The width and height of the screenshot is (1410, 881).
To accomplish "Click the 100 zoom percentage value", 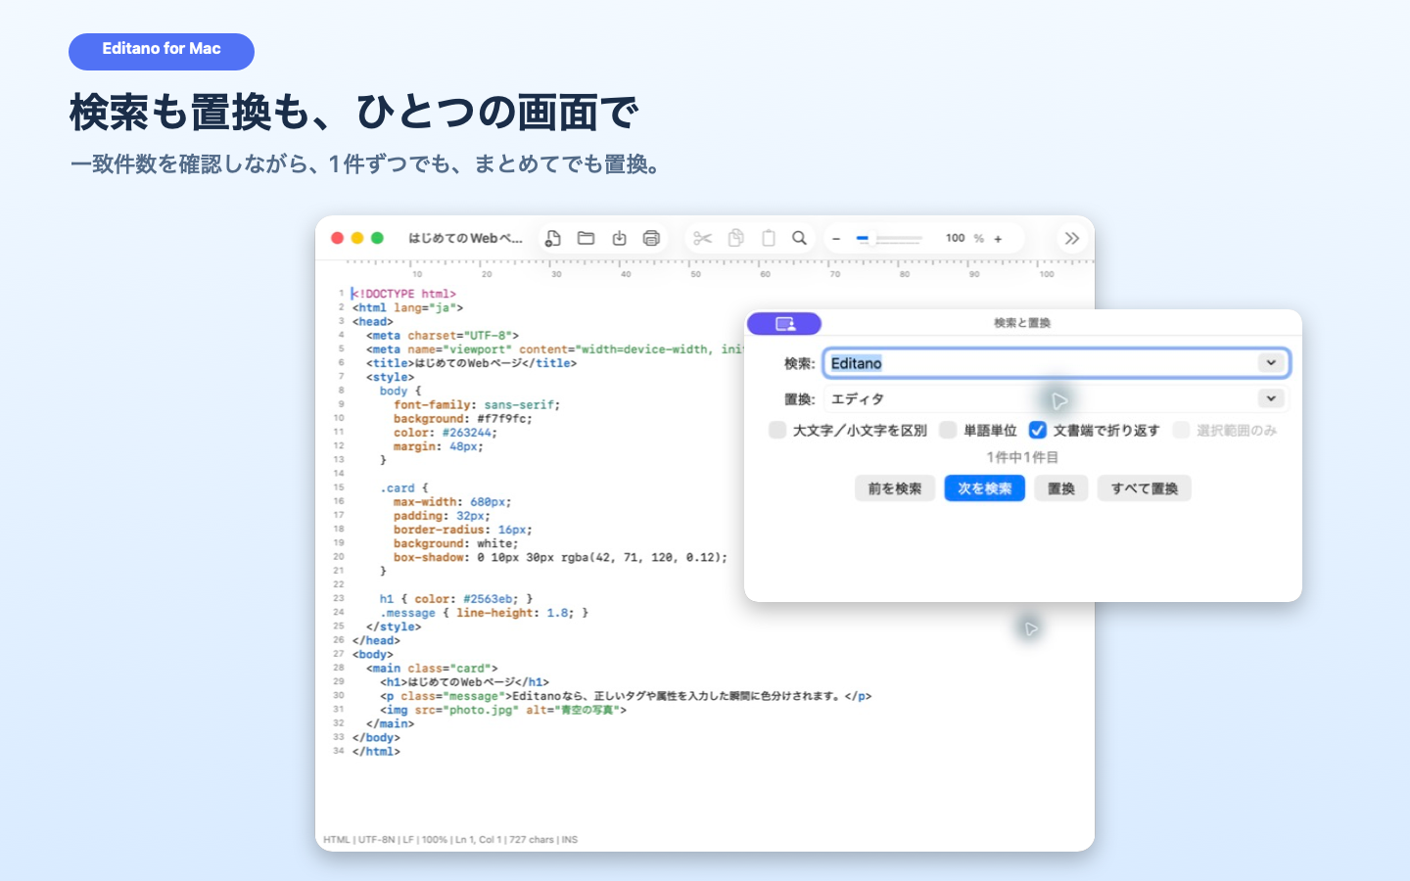I will tap(956, 238).
